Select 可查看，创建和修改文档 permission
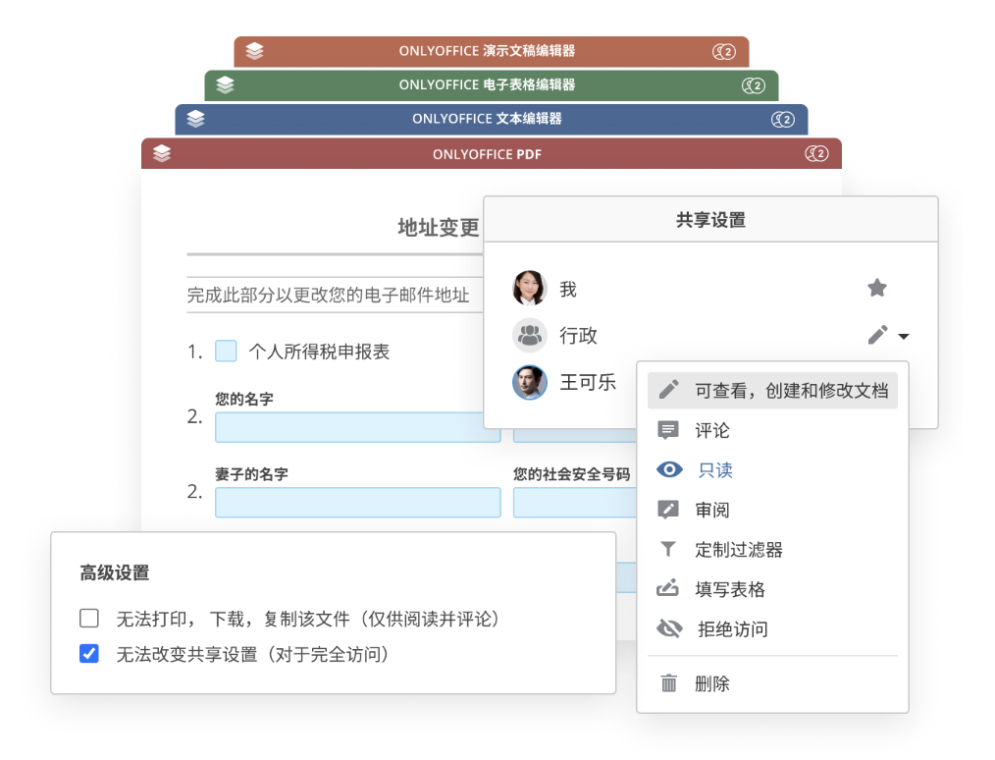This screenshot has height=760, width=995. tap(772, 391)
